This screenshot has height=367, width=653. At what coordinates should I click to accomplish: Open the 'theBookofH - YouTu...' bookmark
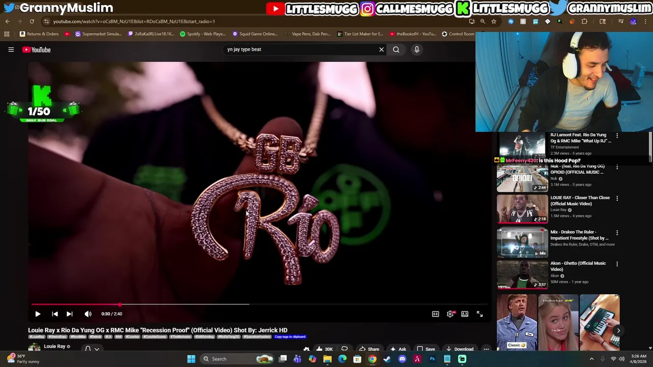[413, 34]
